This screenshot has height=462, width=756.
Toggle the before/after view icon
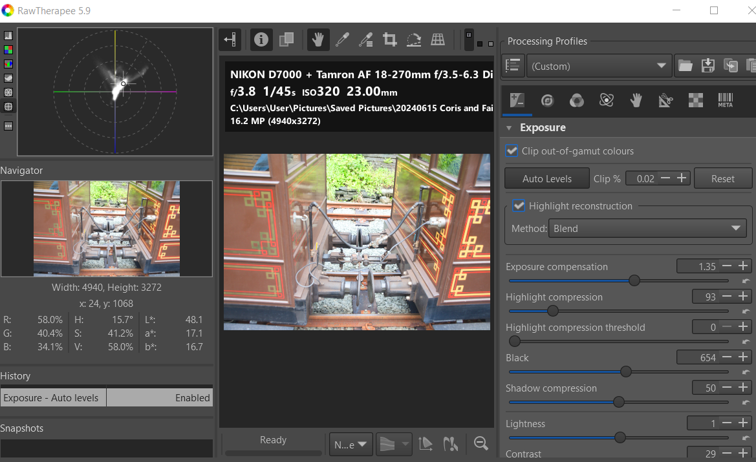286,40
